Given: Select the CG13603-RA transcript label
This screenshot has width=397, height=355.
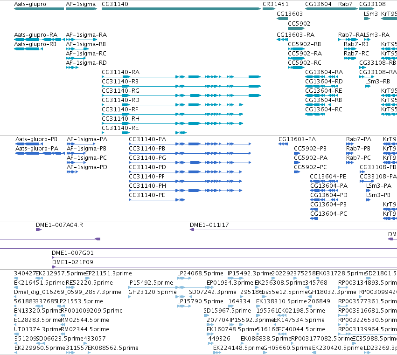Looking at the screenshot, I should coord(295,34).
